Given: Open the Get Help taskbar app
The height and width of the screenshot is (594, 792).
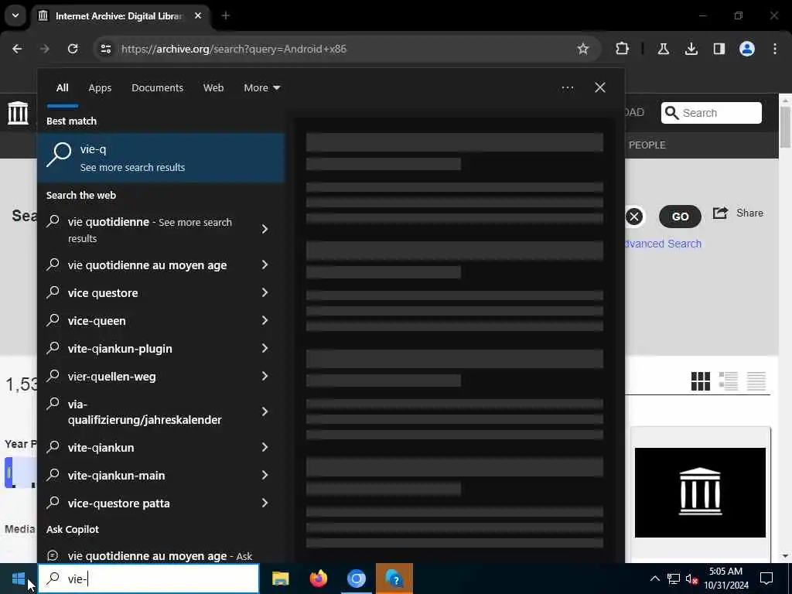Looking at the screenshot, I should click(x=394, y=579).
